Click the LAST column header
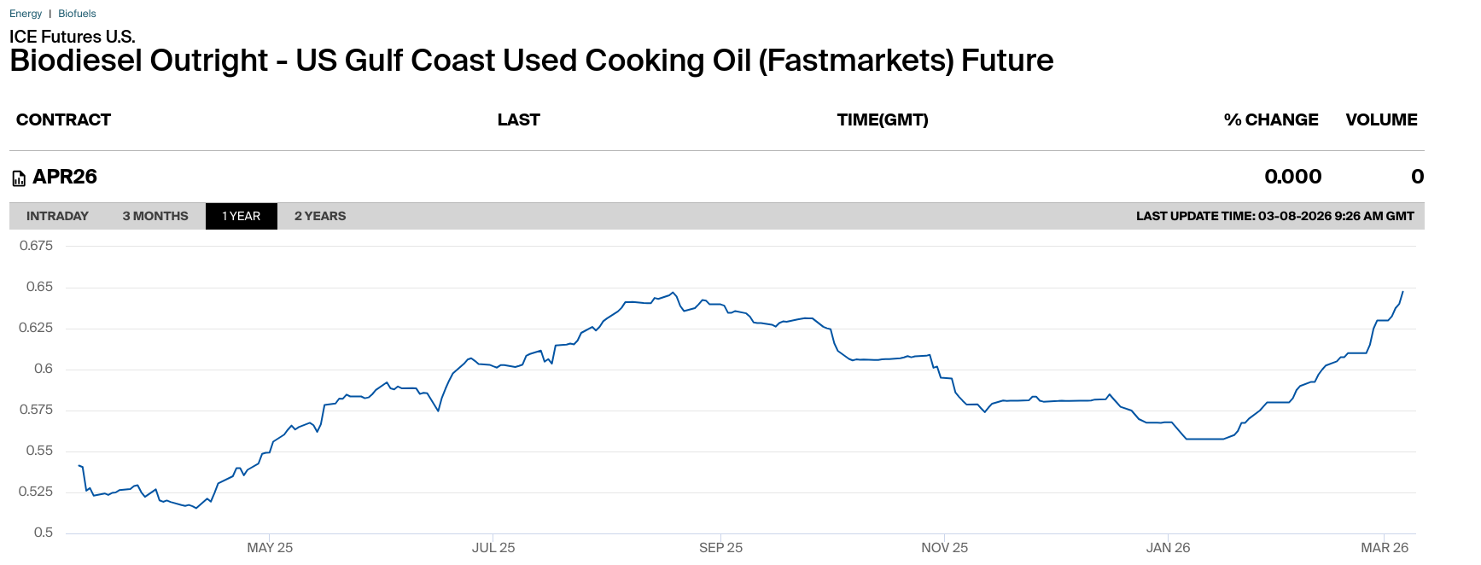Viewport: 1481px width, 565px height. (518, 119)
